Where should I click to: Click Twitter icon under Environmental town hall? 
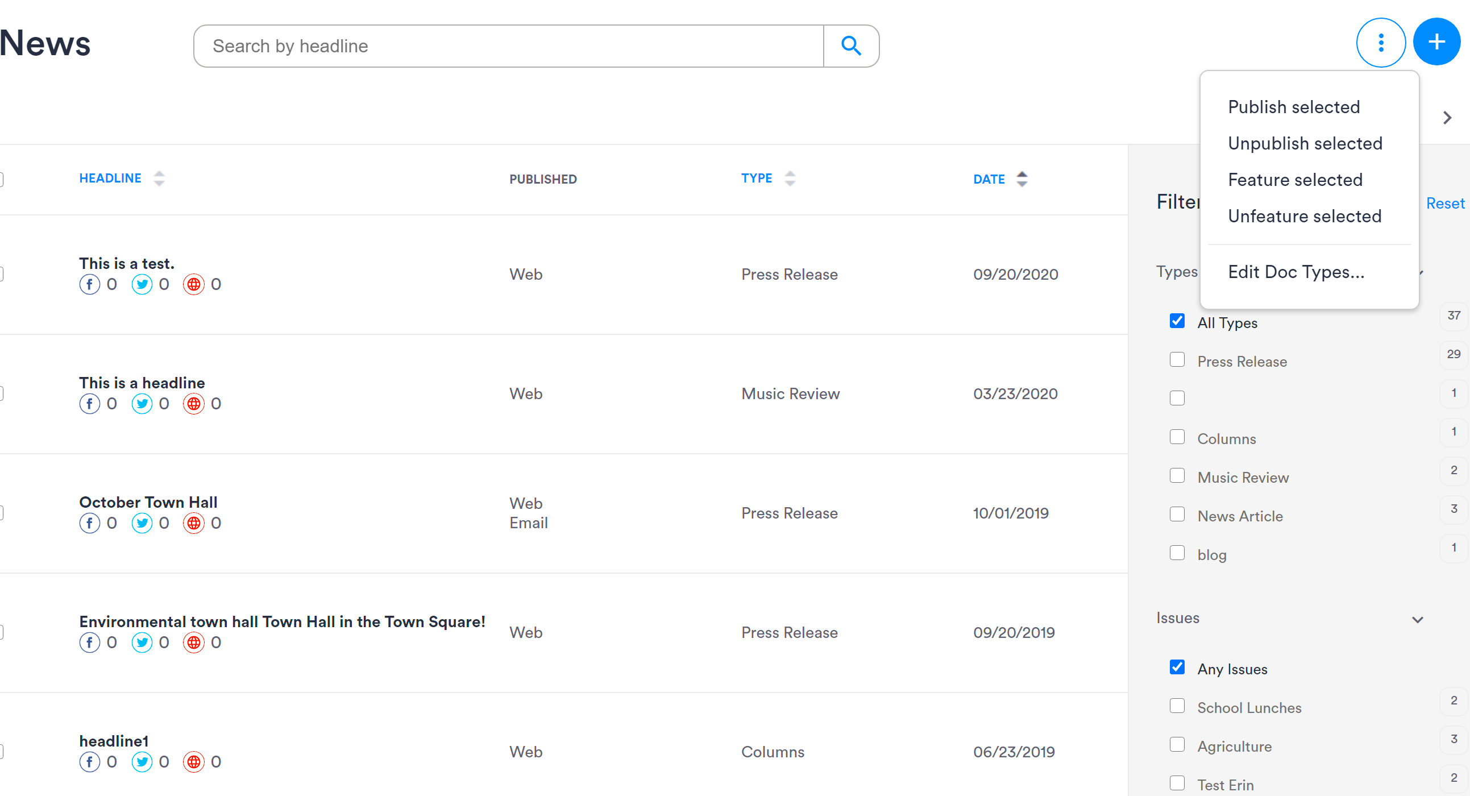coord(142,642)
